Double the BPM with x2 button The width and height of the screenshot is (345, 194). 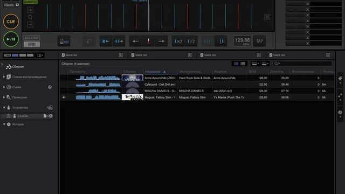(x=178, y=41)
